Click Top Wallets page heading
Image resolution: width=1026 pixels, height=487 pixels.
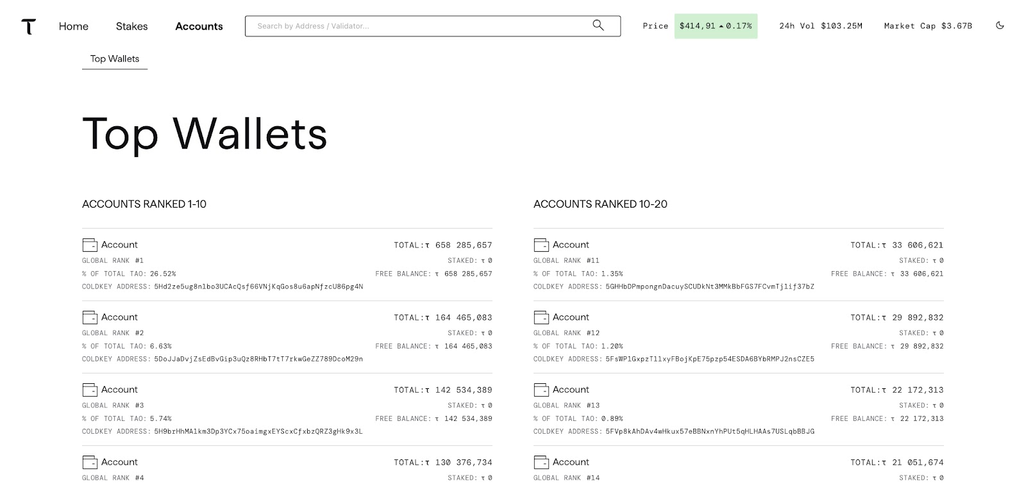[x=205, y=134]
